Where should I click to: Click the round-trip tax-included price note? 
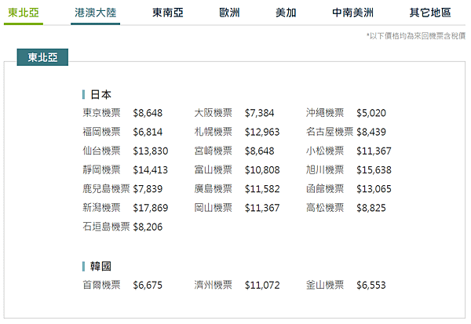[416, 36]
